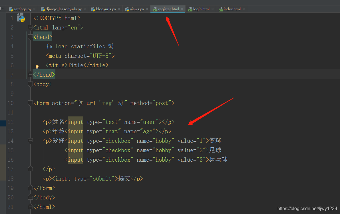Switch to the login.html tab
The image size is (340, 214).
click(201, 9)
